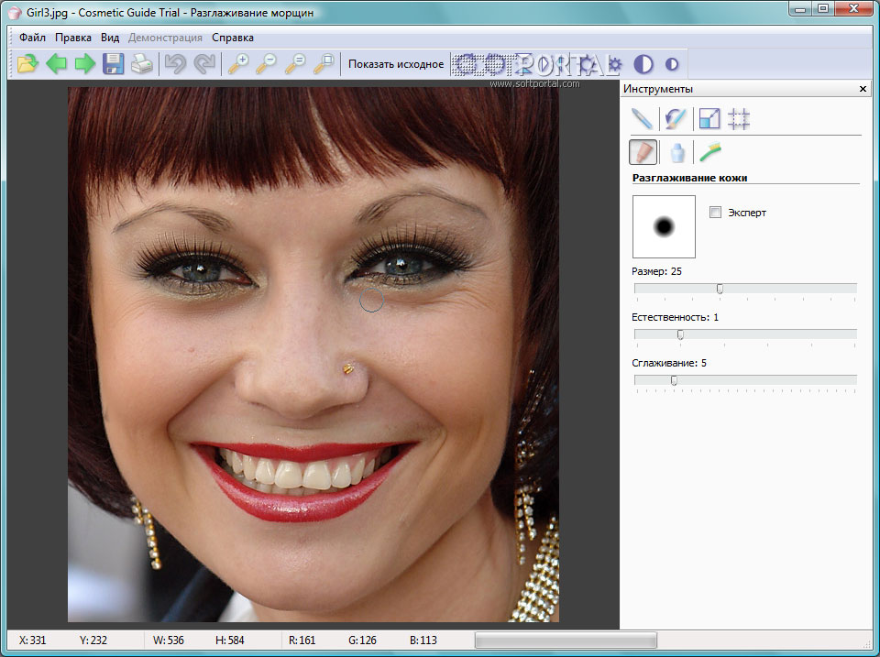Print the image using the printer icon
The height and width of the screenshot is (657, 880).
(x=141, y=64)
